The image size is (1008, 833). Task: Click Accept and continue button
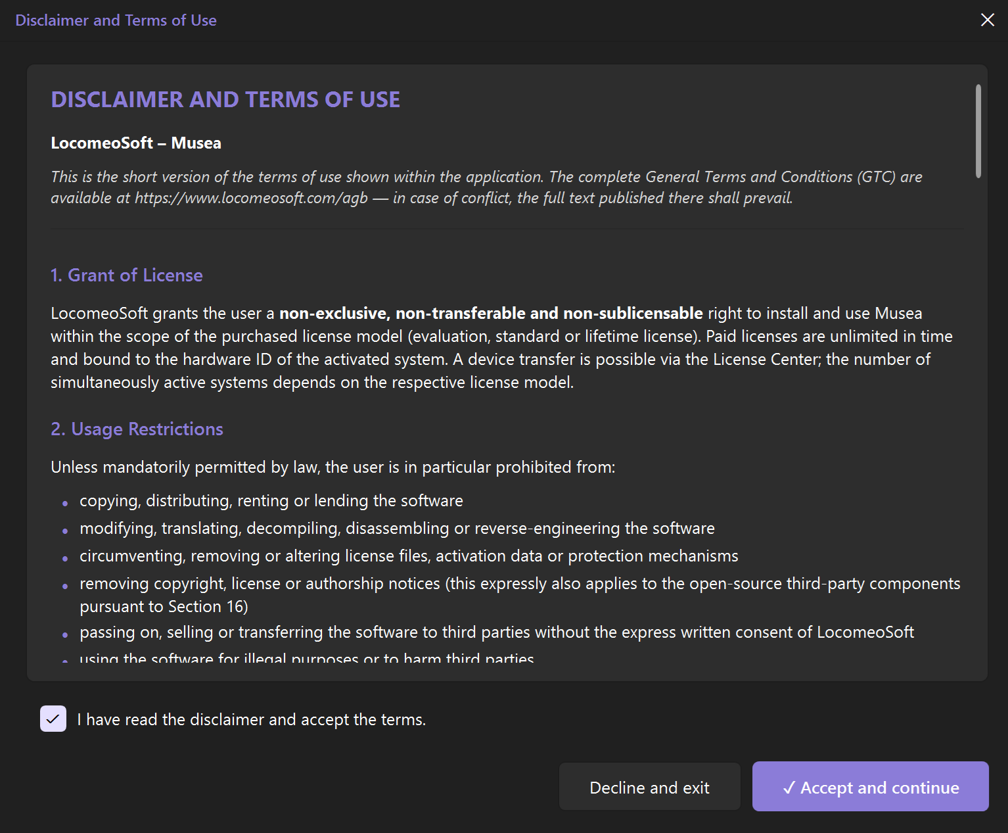pyautogui.click(x=870, y=786)
